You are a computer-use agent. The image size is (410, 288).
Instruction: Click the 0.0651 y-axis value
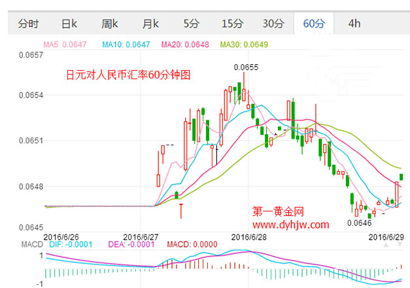click(31, 141)
